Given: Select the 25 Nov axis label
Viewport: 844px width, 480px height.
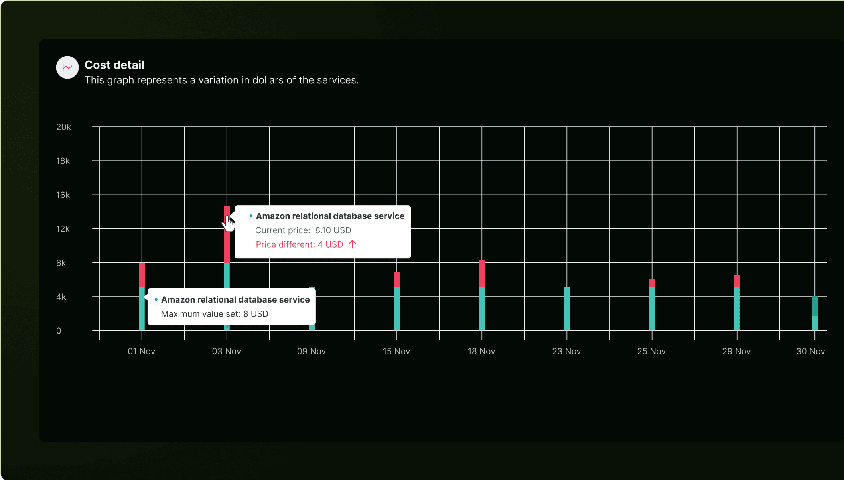Looking at the screenshot, I should coord(652,351).
